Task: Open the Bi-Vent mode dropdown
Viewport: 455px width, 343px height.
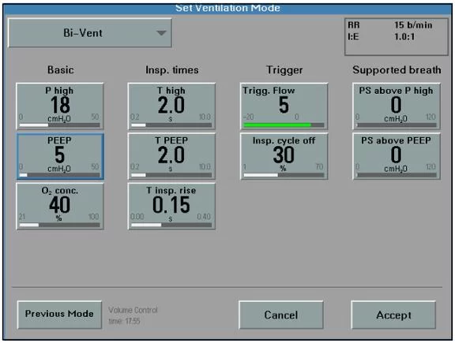Action: coord(90,33)
